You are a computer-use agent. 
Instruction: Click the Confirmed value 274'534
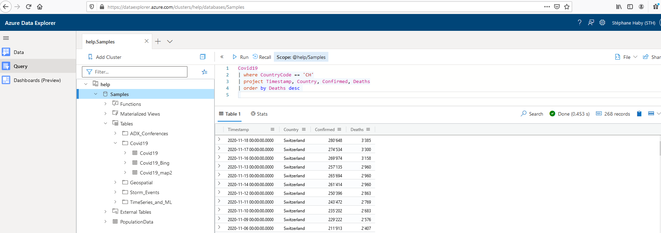(x=335, y=149)
